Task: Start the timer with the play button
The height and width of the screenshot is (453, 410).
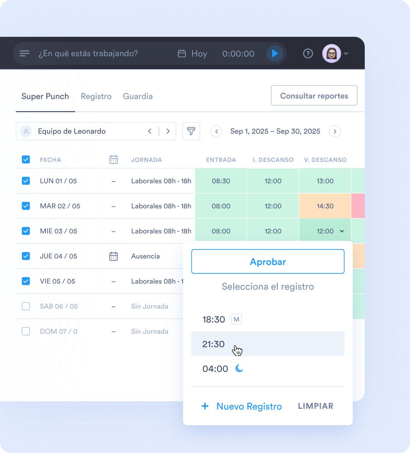Action: point(275,53)
